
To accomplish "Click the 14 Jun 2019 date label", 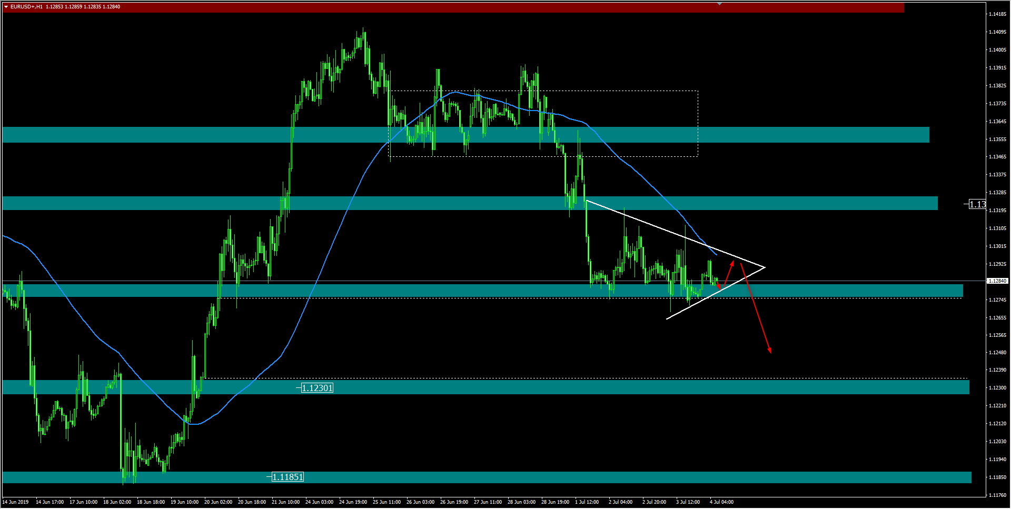I will (x=16, y=502).
